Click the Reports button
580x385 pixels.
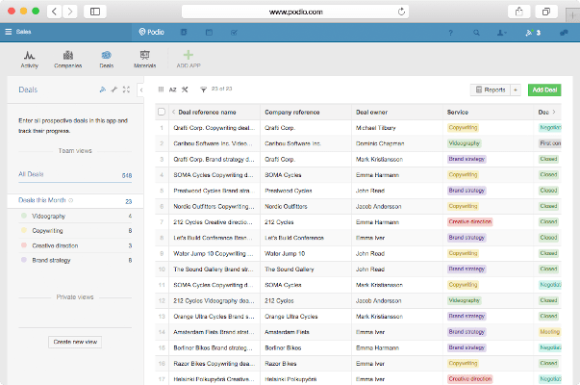tap(491, 90)
